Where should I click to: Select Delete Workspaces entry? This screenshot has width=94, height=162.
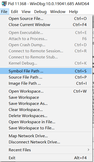pyautogui.click(x=46, y=116)
